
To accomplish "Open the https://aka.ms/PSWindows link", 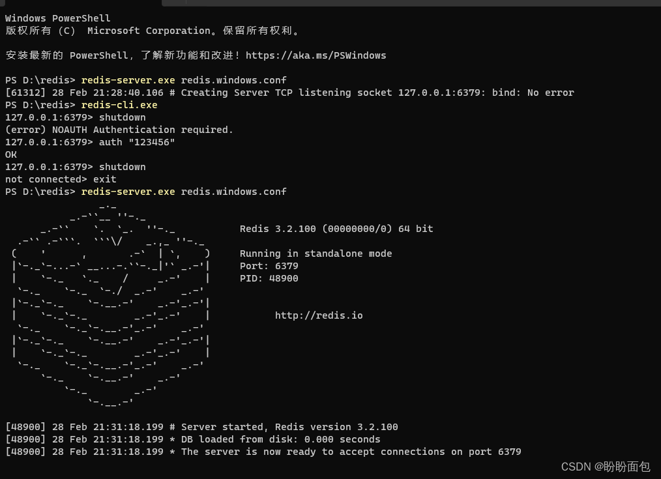I will tap(316, 55).
